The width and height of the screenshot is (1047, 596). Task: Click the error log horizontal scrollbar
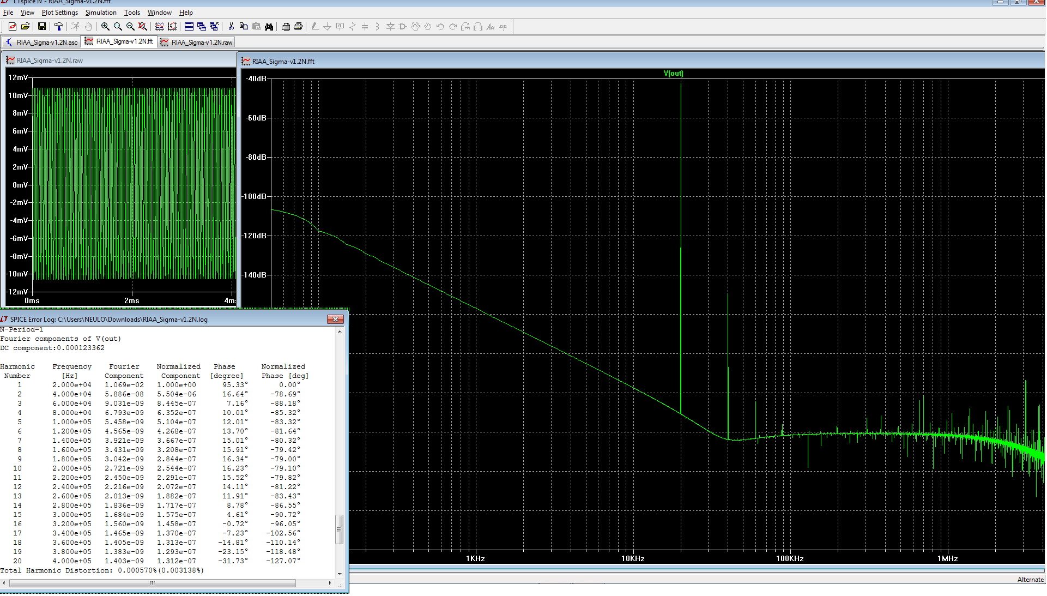coord(153,583)
